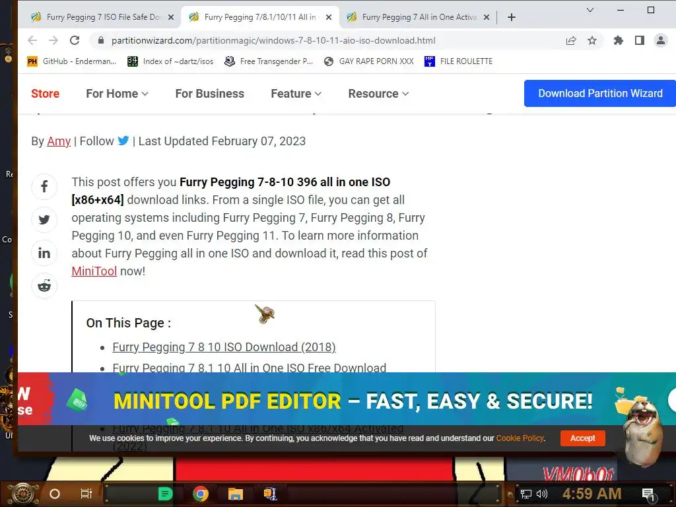The image size is (676, 507).
Task: Open the FILE ROULETTE bookmark
Action: coord(458,61)
